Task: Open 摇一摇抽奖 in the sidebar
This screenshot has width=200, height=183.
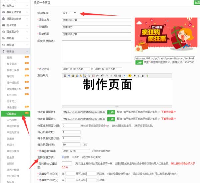Action: point(13,83)
